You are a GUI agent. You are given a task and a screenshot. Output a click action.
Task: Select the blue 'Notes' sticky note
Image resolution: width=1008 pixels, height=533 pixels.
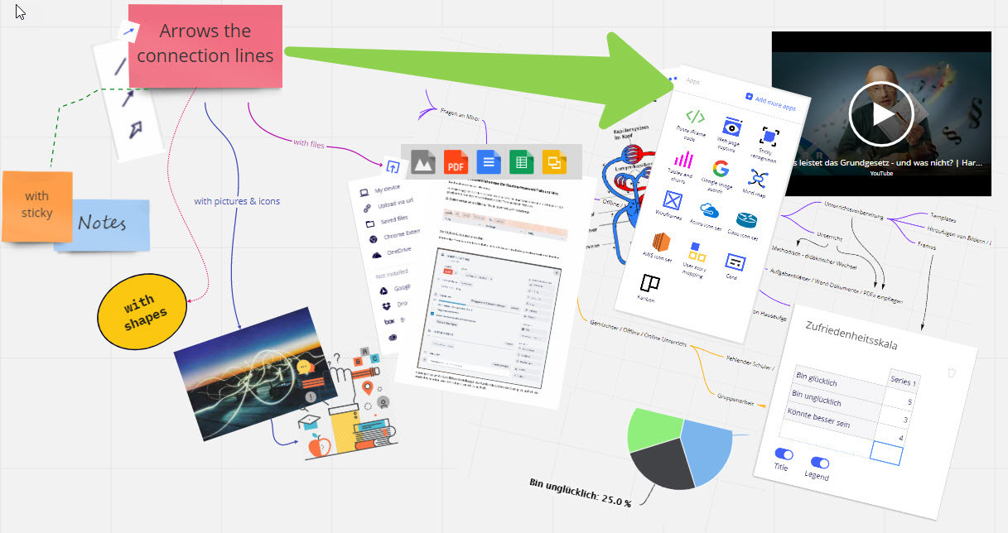click(x=102, y=223)
